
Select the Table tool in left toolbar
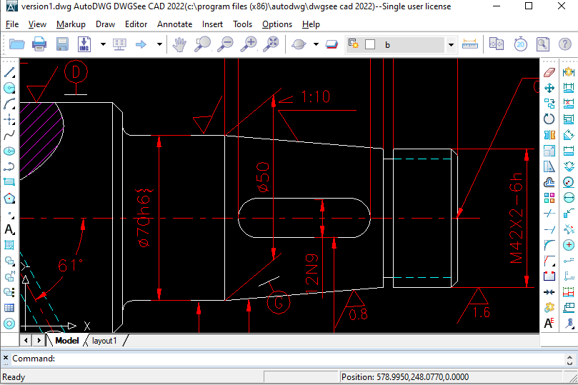point(9,308)
